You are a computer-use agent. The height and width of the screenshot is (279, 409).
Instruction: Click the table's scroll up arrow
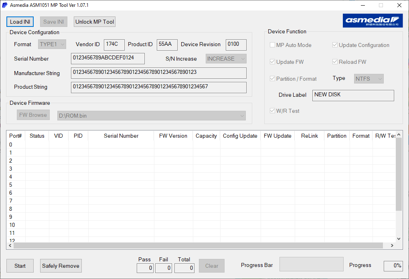[x=399, y=134]
